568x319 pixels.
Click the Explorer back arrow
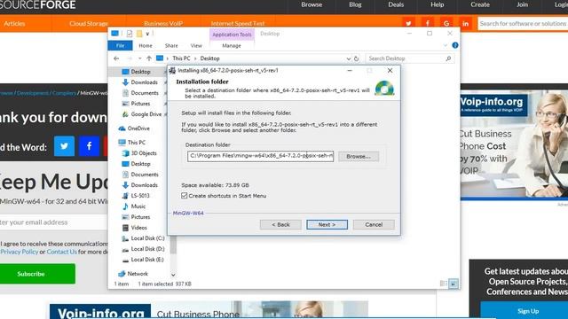pyautogui.click(x=116, y=58)
